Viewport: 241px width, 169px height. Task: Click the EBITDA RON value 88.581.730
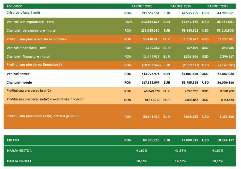(x=151, y=140)
